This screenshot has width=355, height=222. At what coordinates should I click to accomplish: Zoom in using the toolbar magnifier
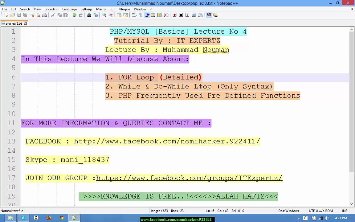pos(104,15)
